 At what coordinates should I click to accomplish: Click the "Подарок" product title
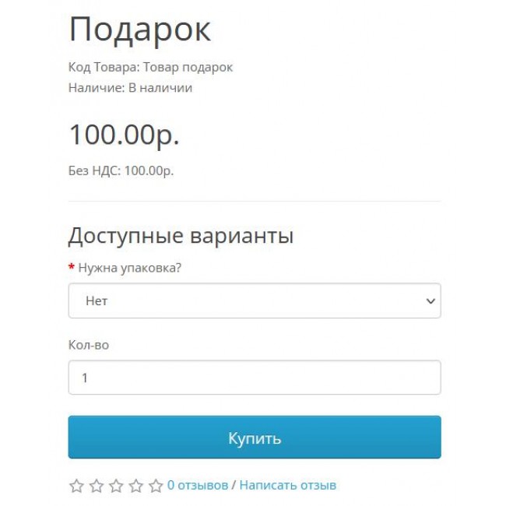[139, 30]
